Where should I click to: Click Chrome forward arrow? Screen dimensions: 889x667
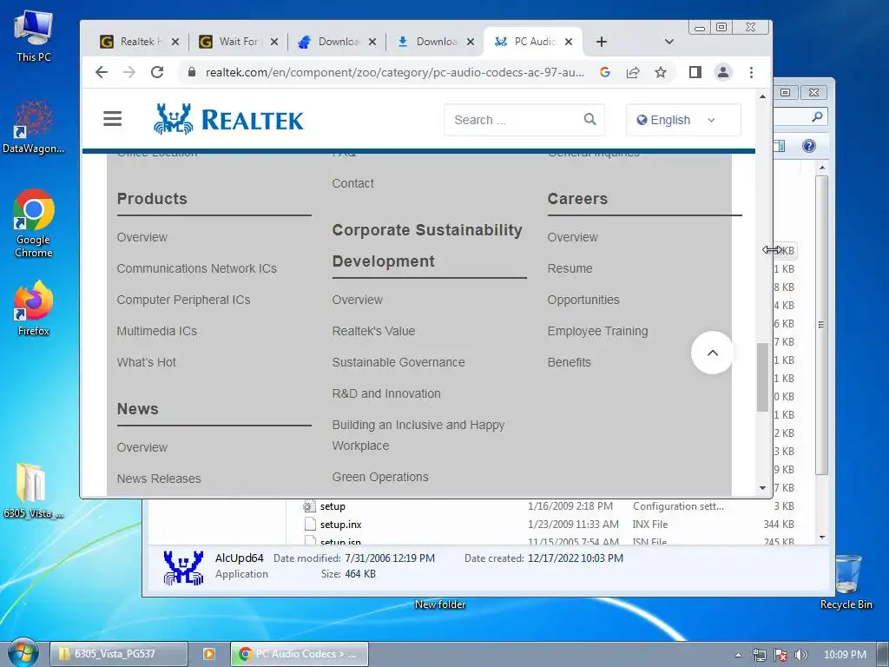click(x=129, y=72)
